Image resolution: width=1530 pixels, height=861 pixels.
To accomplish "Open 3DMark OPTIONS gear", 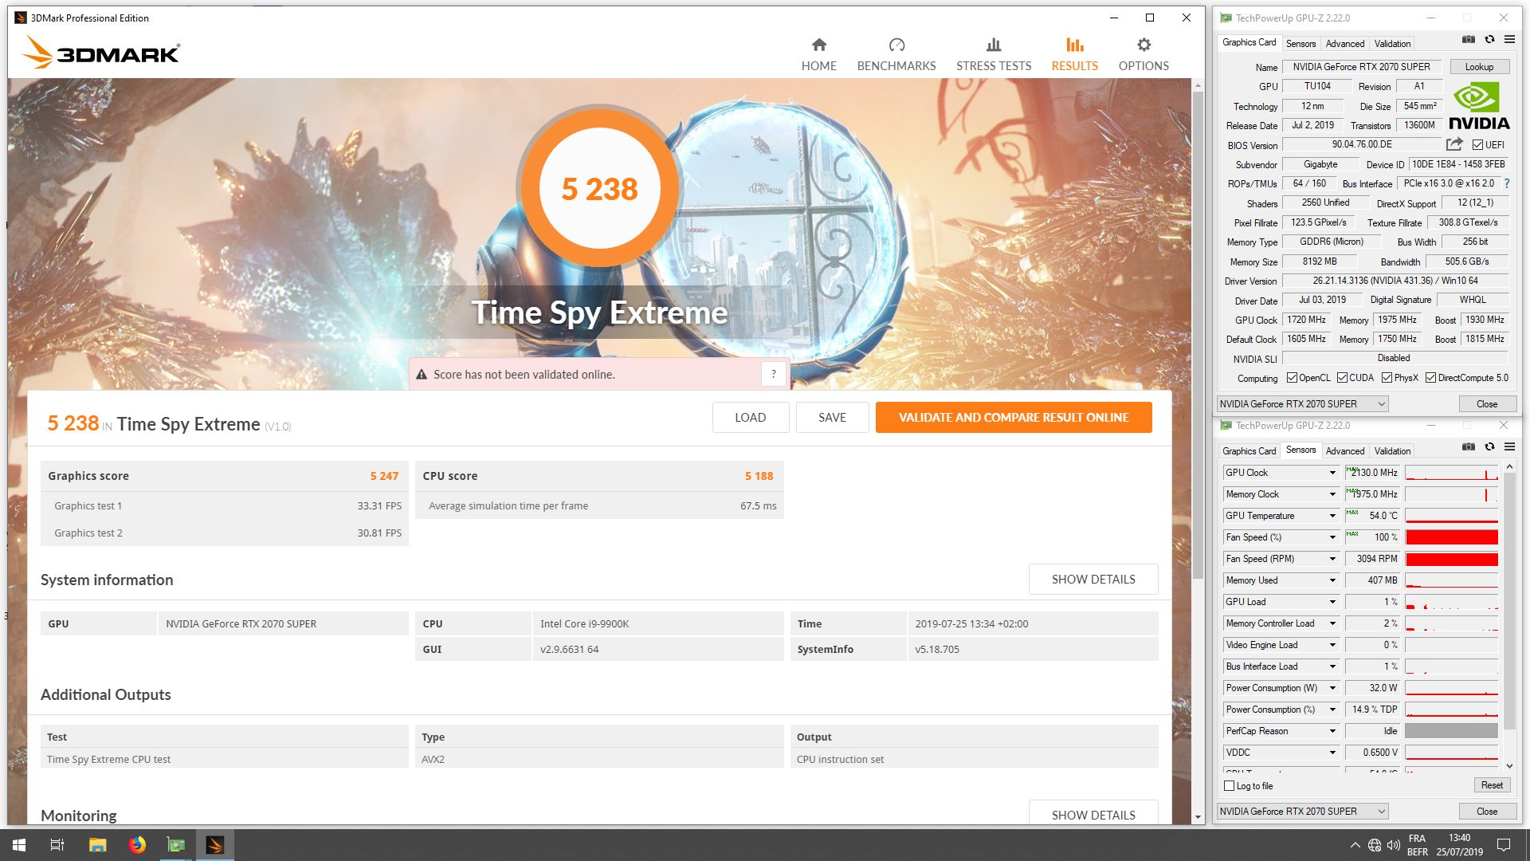I will pyautogui.click(x=1144, y=54).
